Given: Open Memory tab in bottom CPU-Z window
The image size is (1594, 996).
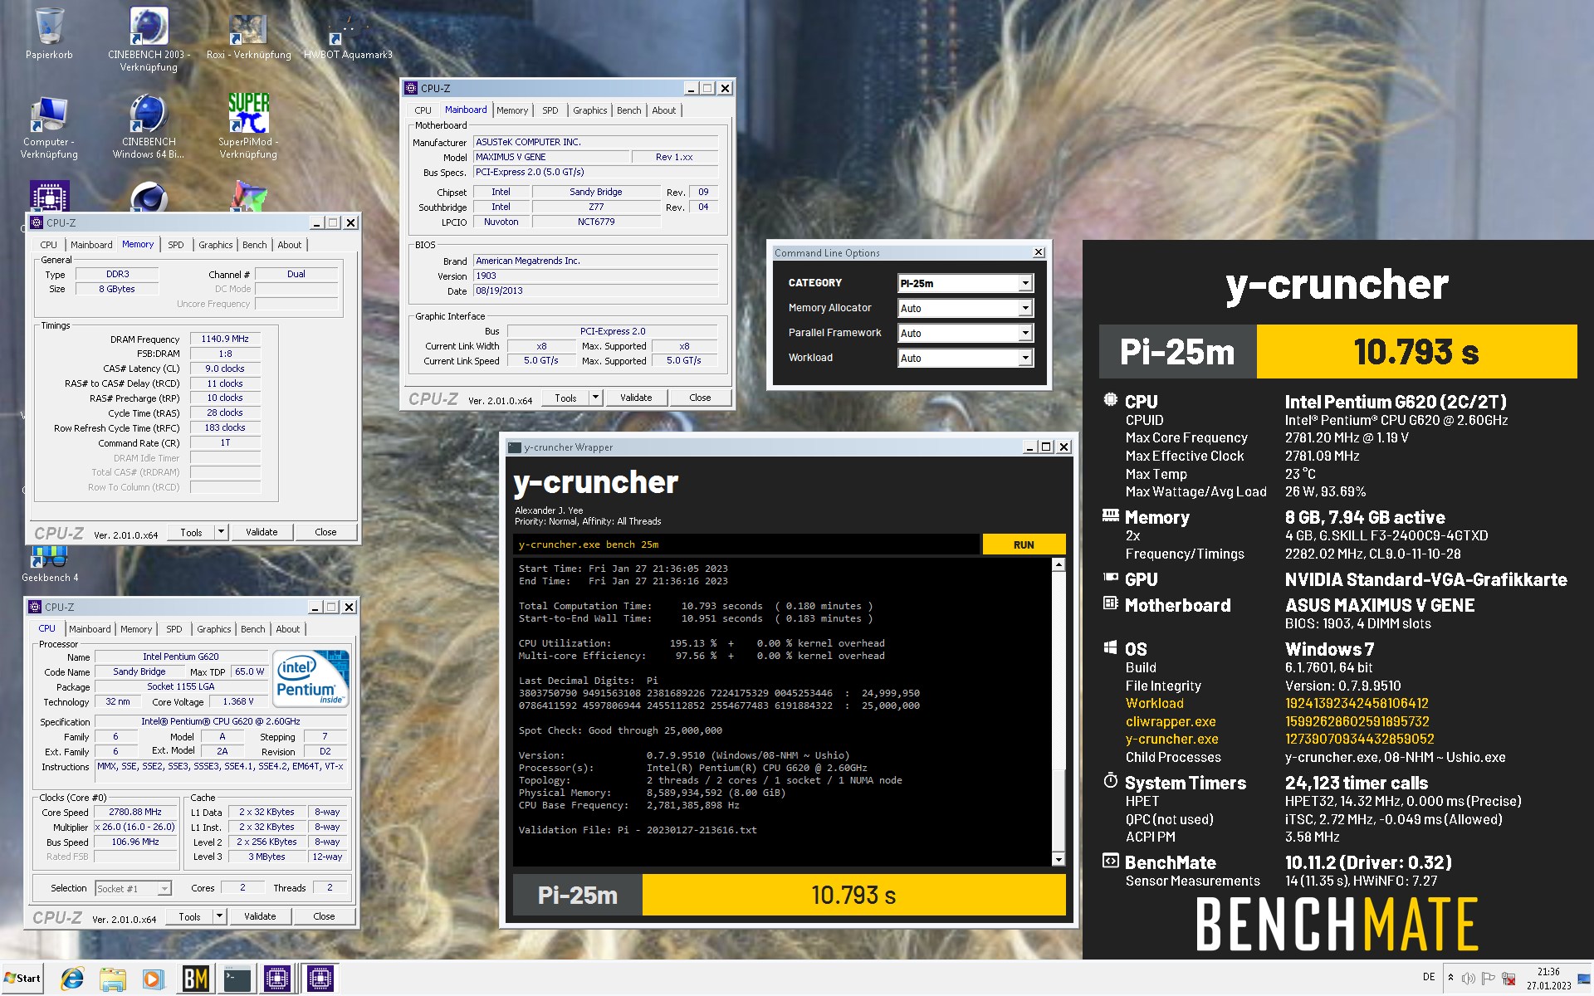Looking at the screenshot, I should point(136,629).
